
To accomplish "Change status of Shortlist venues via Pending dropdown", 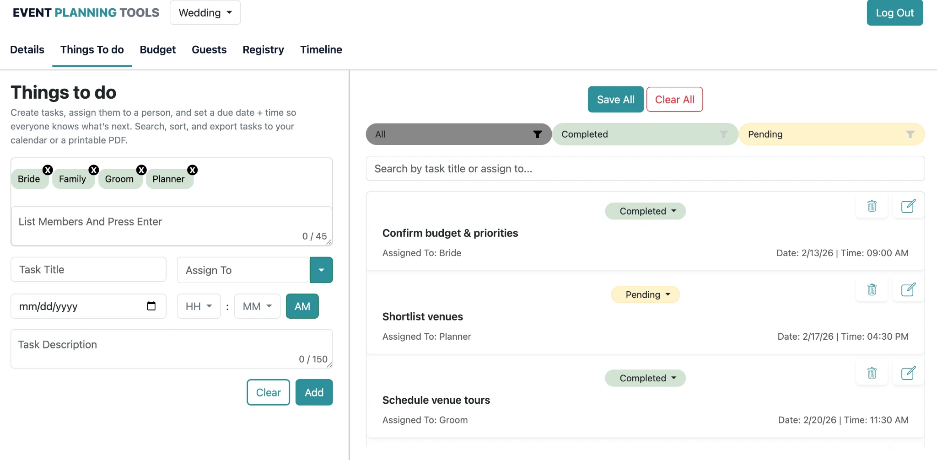I will pos(645,294).
